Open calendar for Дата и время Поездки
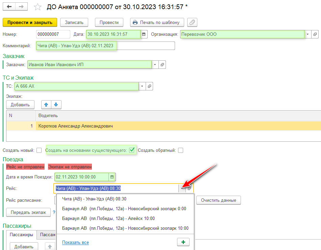The image size is (321, 250). (112, 177)
